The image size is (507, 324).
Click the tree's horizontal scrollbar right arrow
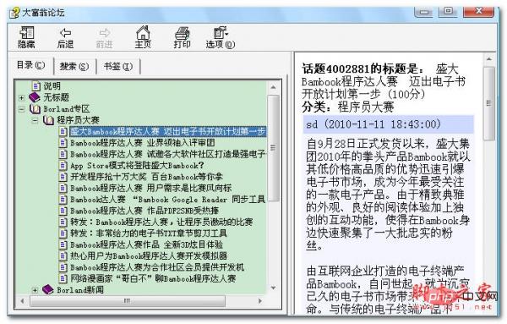tap(260, 301)
